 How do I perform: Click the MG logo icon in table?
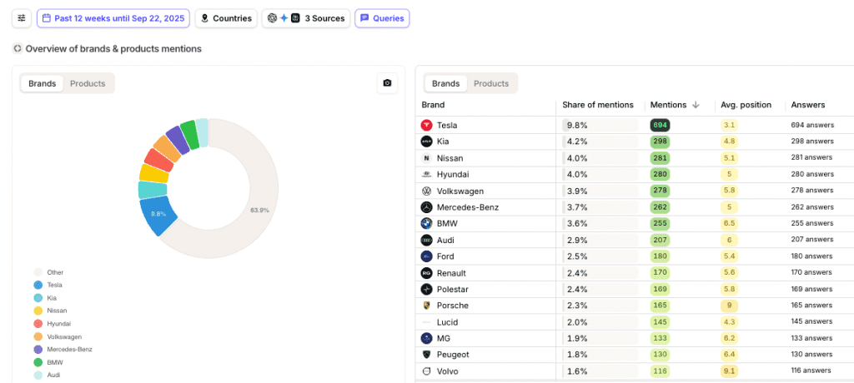426,338
